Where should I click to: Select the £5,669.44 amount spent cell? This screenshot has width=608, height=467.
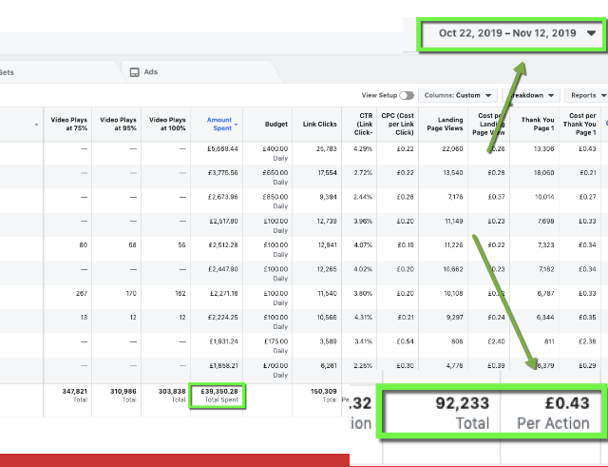click(x=222, y=148)
